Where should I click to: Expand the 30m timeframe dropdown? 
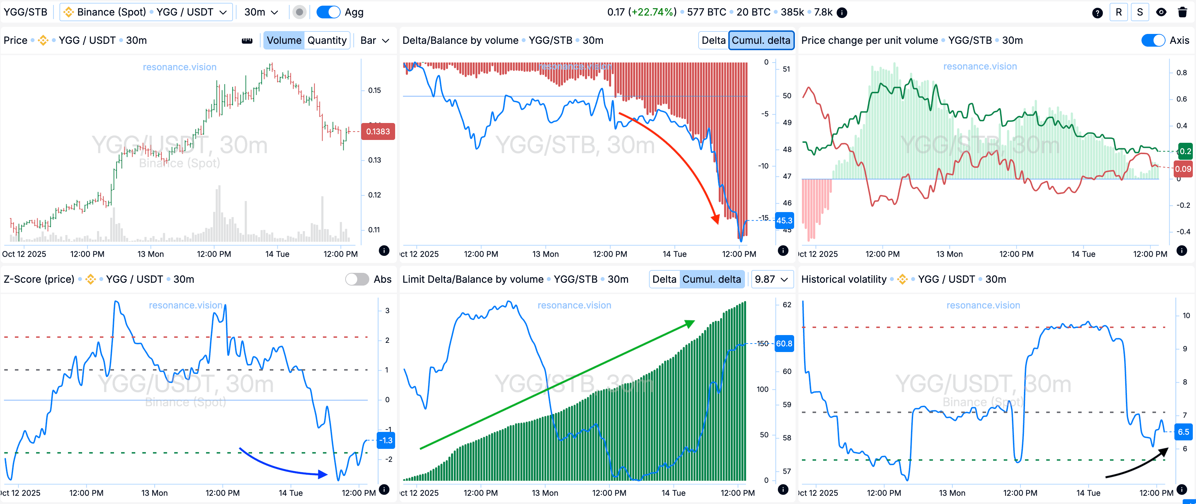(x=261, y=12)
